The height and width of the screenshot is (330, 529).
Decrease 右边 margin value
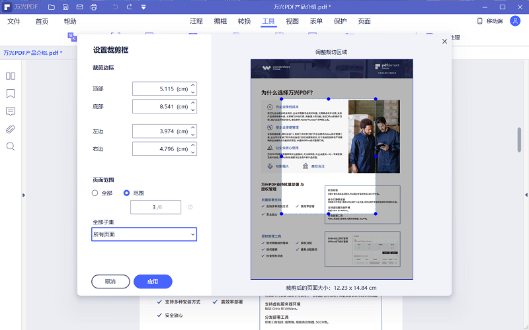coord(192,152)
